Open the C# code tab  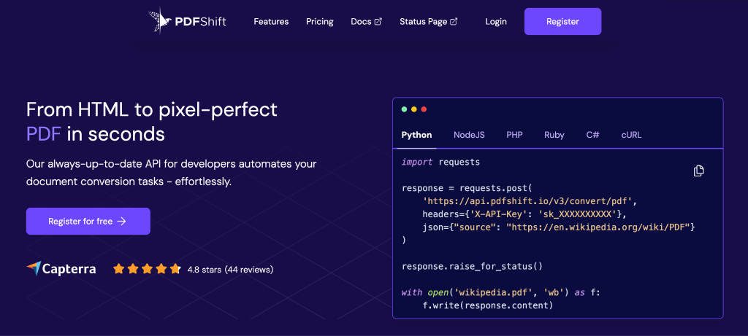pos(592,135)
